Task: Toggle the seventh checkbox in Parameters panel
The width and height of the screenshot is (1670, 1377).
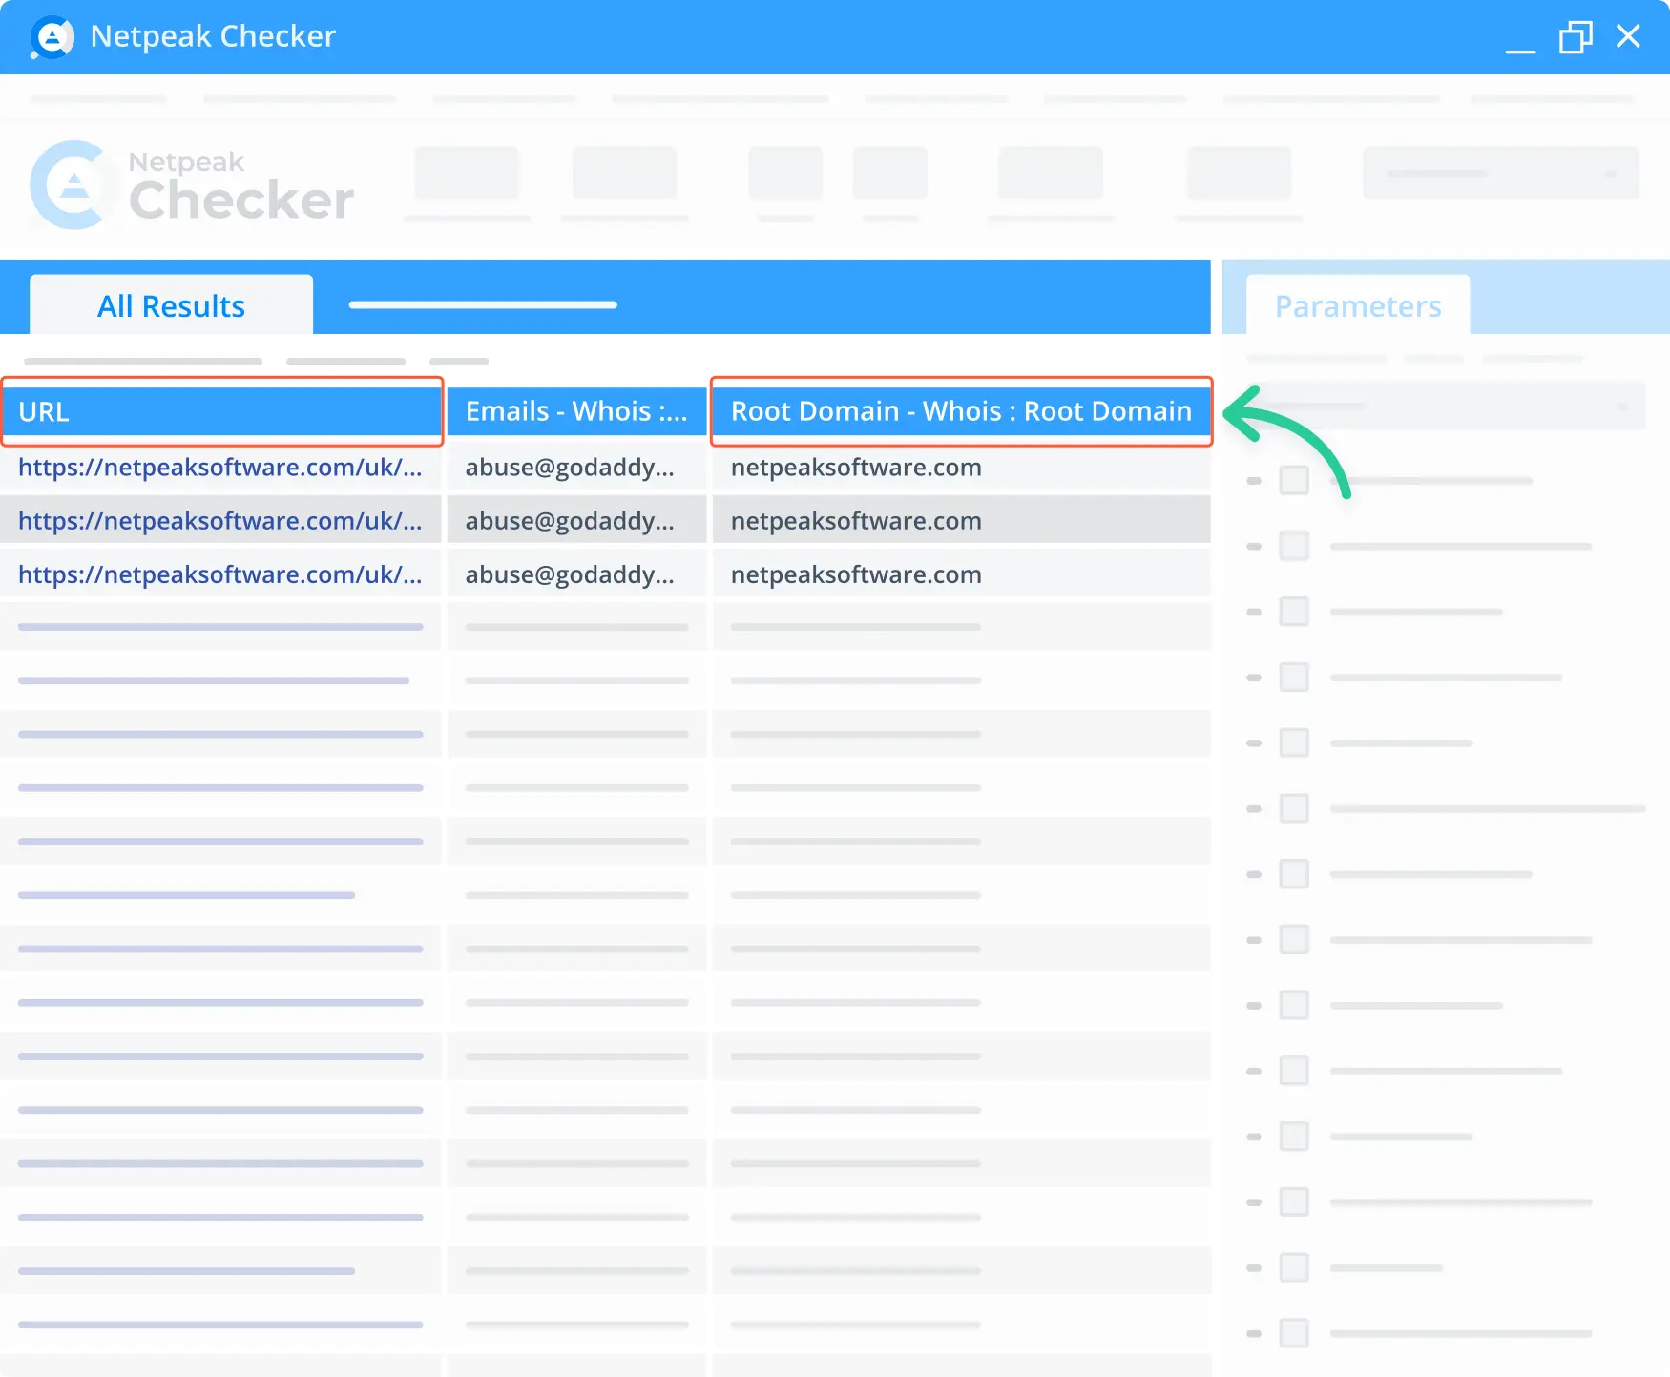Action: [x=1294, y=874]
